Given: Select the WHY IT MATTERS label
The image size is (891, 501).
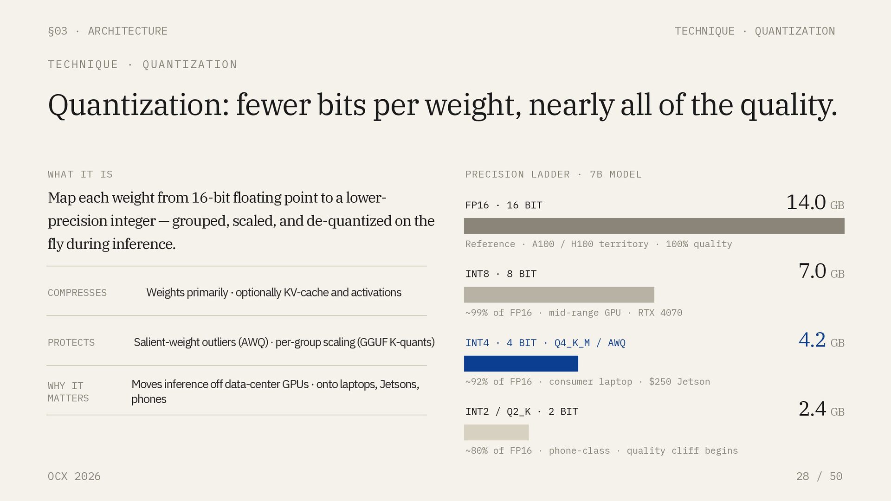Looking at the screenshot, I should pyautogui.click(x=68, y=392).
